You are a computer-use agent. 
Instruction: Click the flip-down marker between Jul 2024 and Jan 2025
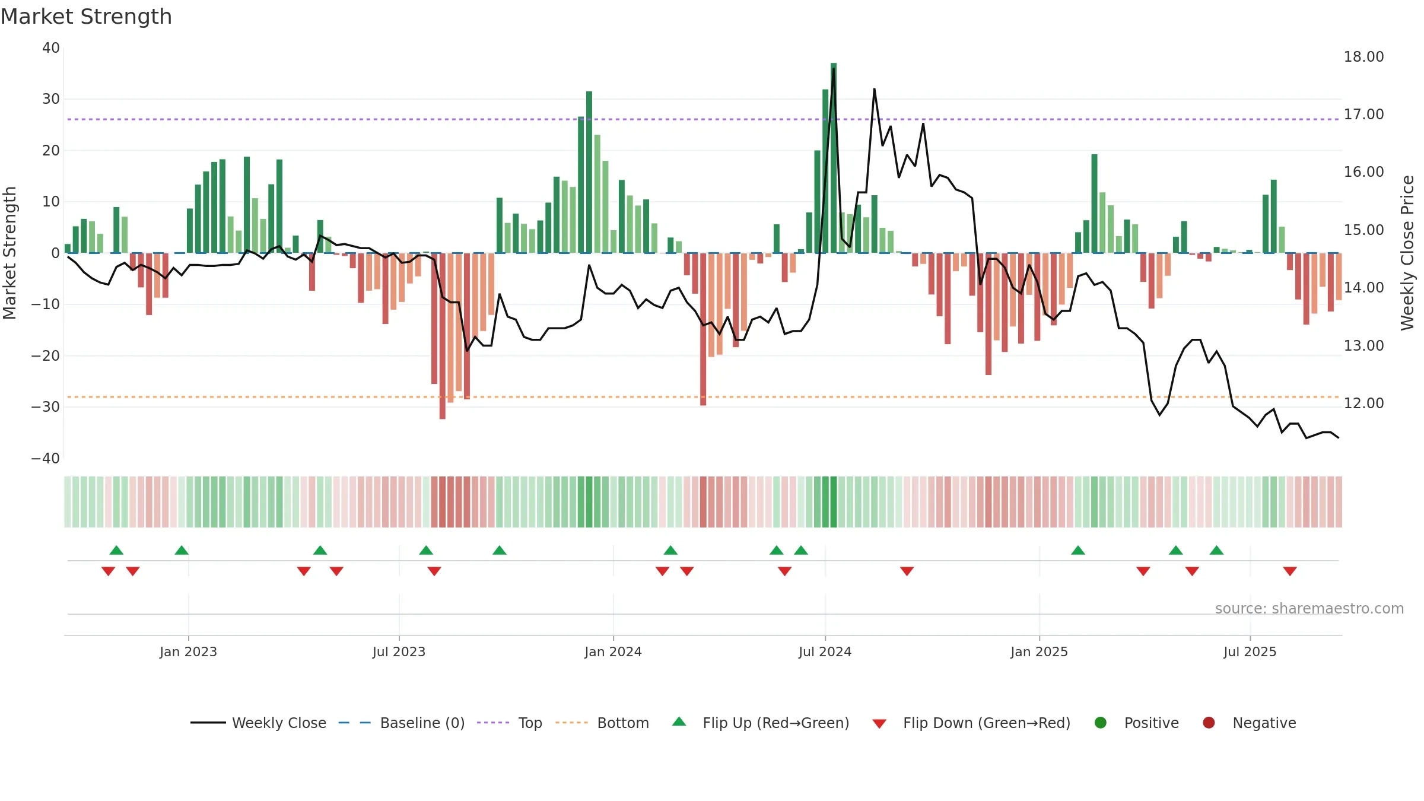(x=907, y=571)
